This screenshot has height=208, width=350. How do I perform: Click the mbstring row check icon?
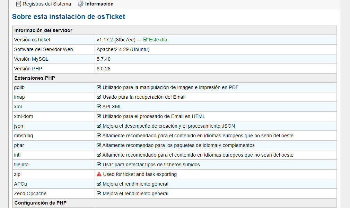[x=99, y=136]
